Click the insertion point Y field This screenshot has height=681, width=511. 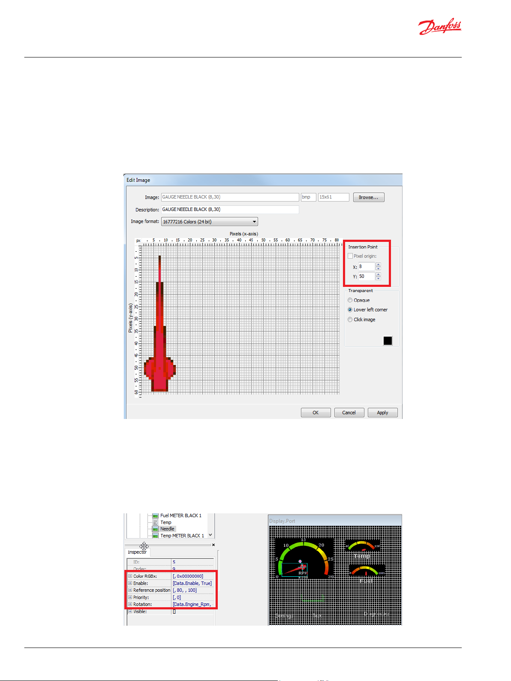coord(367,277)
